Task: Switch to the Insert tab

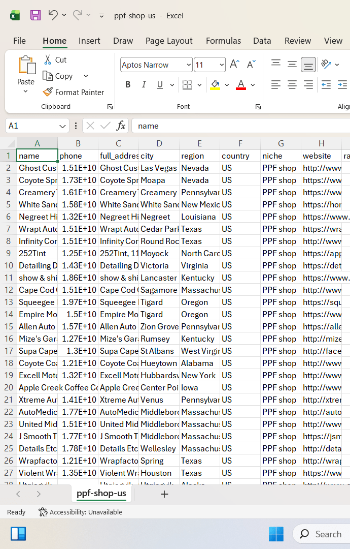Action: pyautogui.click(x=89, y=41)
